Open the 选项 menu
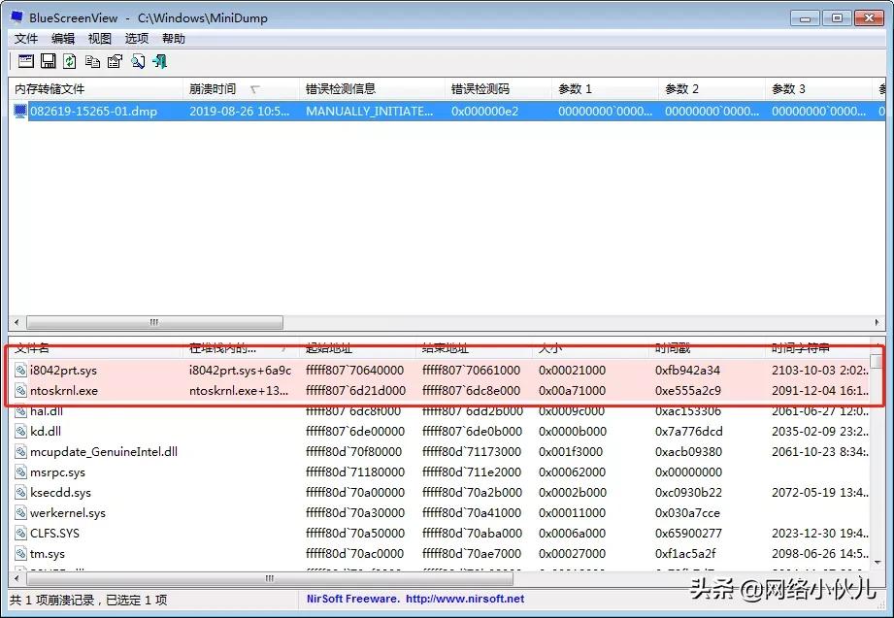 (x=137, y=39)
